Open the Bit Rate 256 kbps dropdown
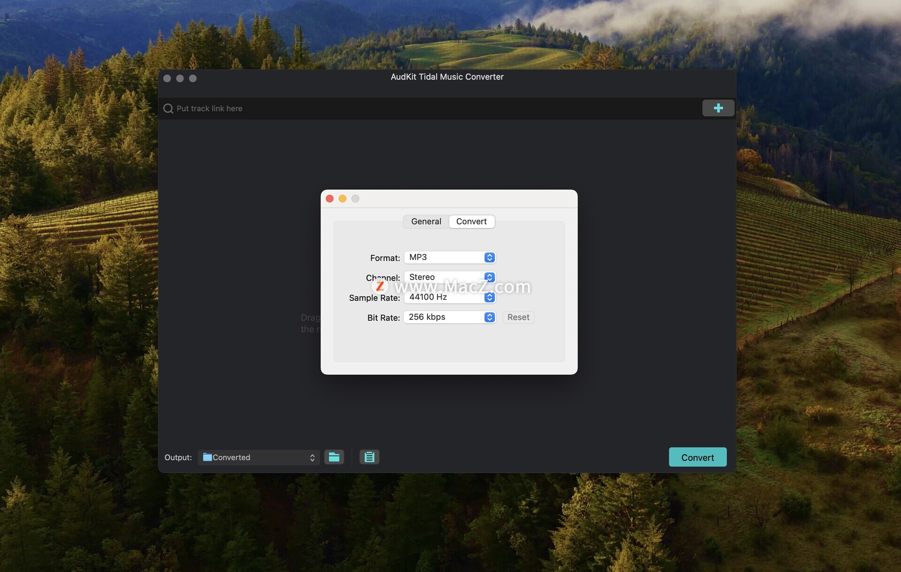This screenshot has height=572, width=901. click(x=450, y=317)
